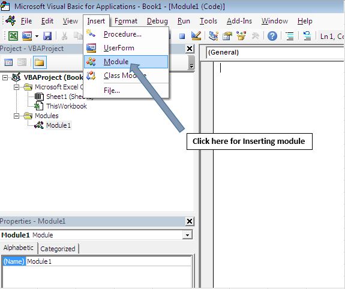Screen dimensions: 345x289
Task: Close the open Insert menu
Action: coord(96,21)
